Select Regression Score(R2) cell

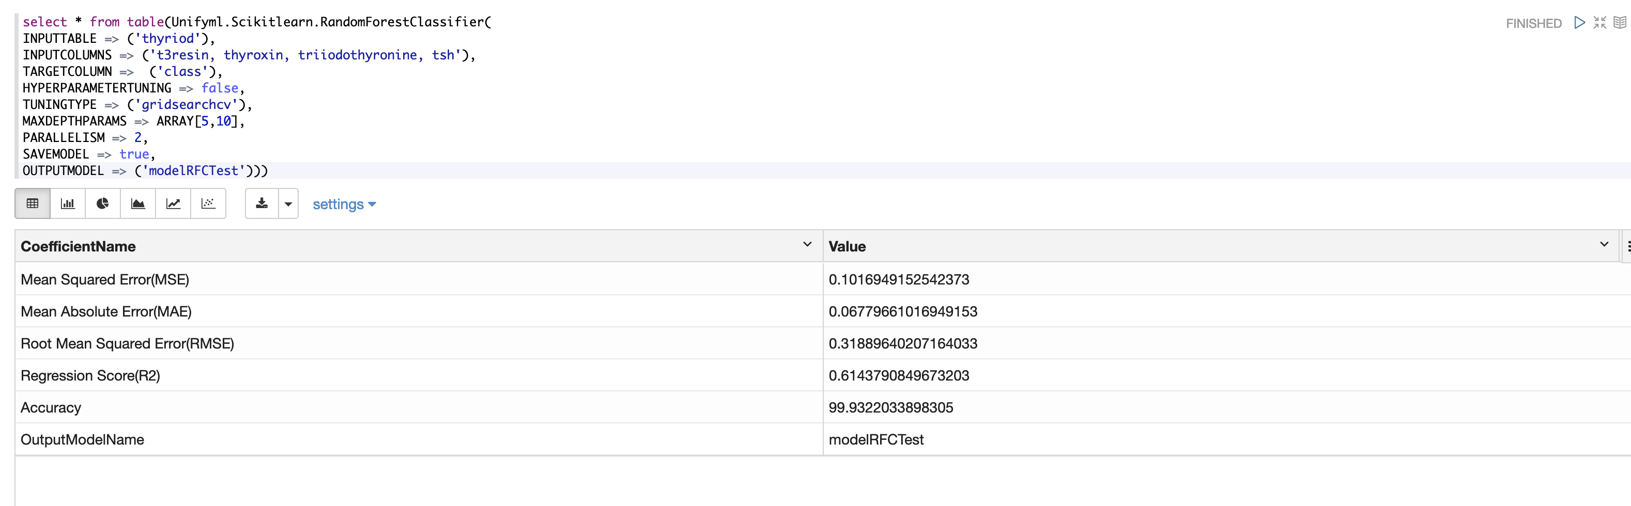coord(419,376)
